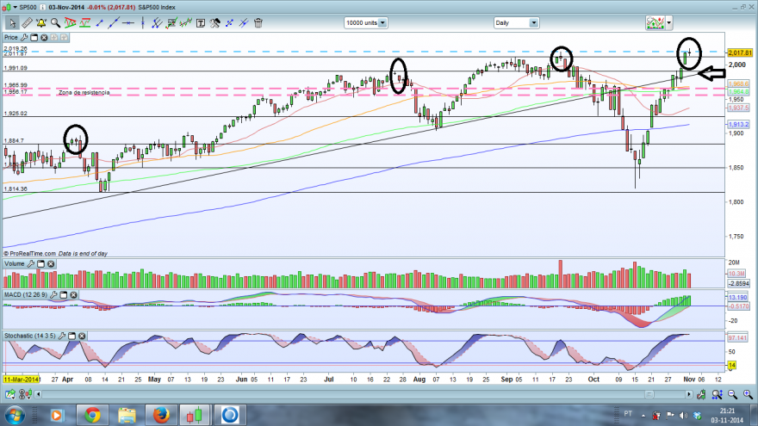
Task: Open the alerts bell tool
Action: [41, 22]
